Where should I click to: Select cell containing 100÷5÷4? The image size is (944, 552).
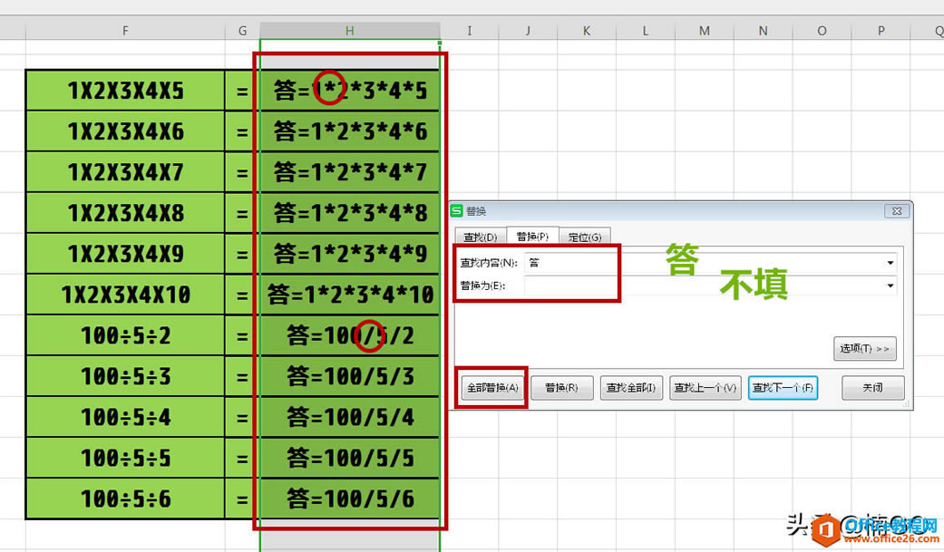pos(125,417)
